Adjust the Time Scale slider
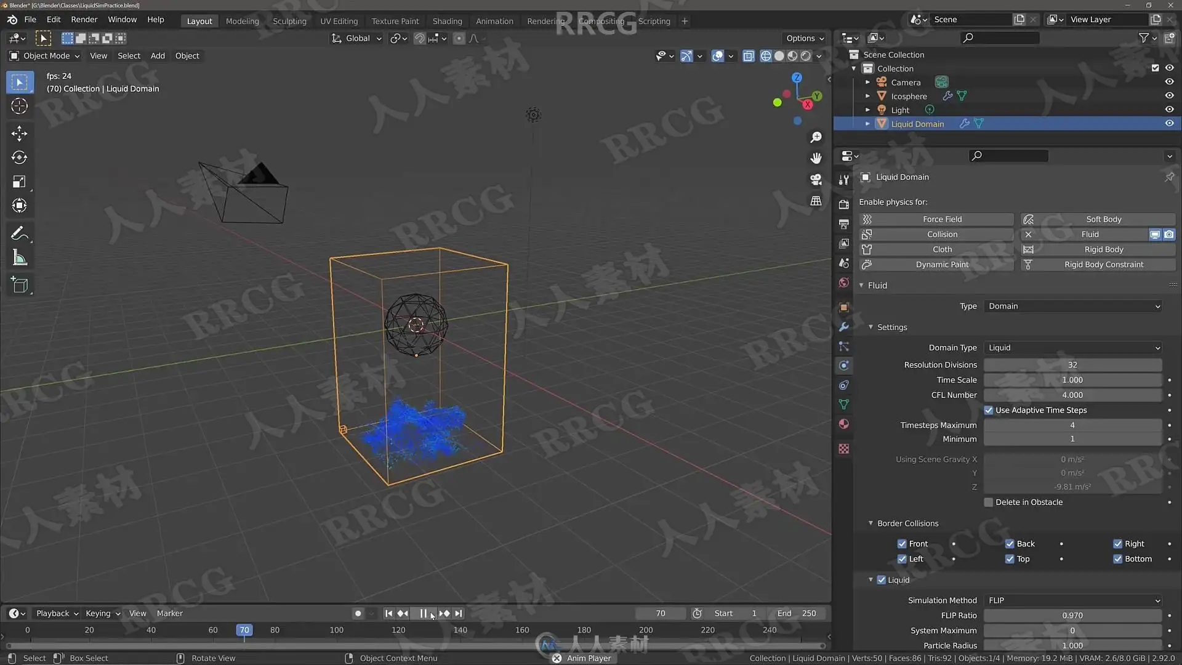This screenshot has height=665, width=1182. (1072, 380)
